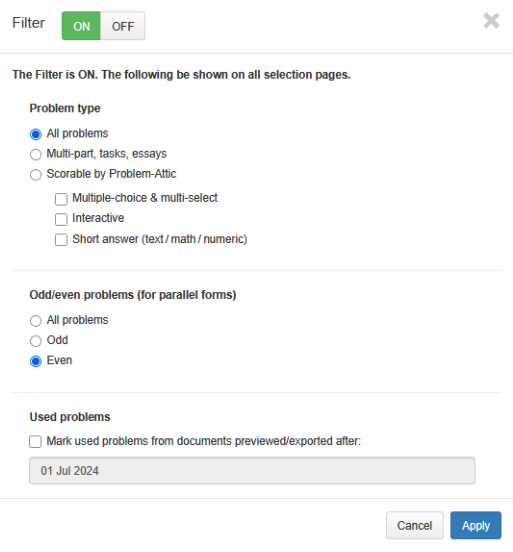Select All problems under Problem type
513x552 pixels.
point(36,134)
